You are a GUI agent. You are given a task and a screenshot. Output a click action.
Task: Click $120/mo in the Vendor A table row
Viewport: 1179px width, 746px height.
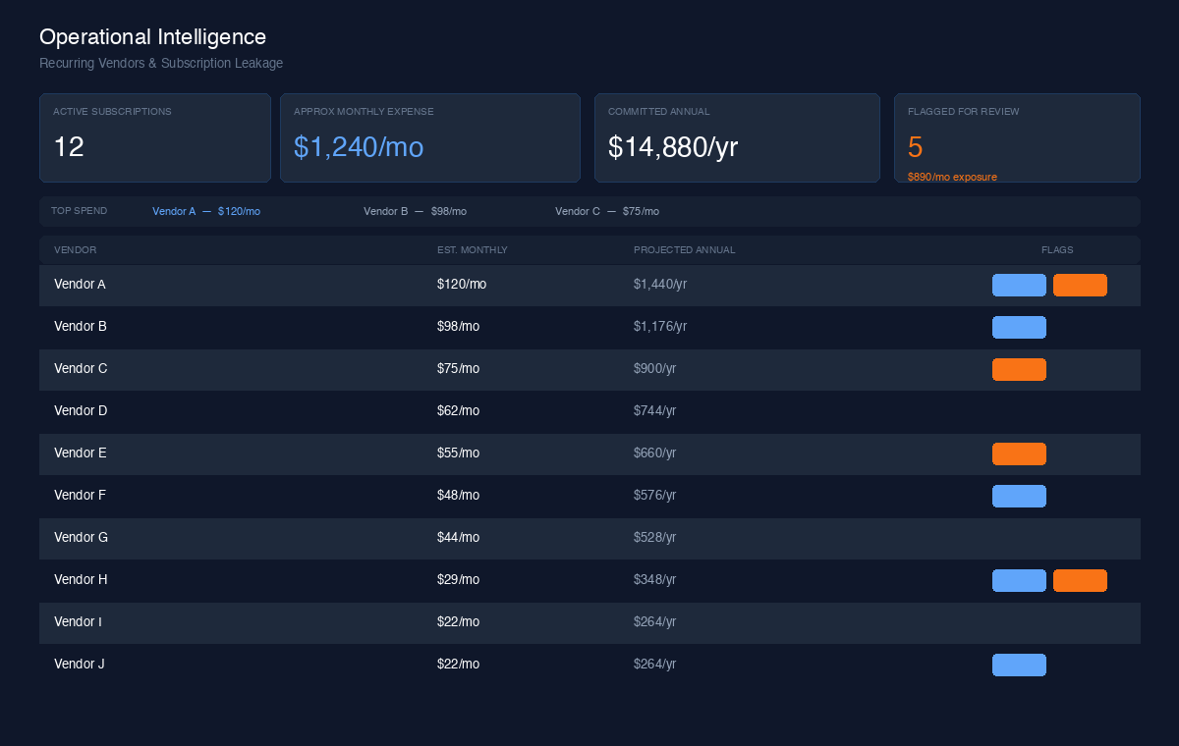462,285
